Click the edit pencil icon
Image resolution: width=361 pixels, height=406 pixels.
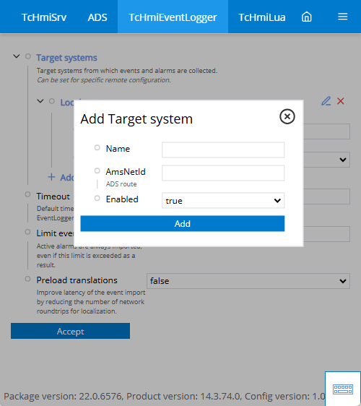pyautogui.click(x=326, y=101)
